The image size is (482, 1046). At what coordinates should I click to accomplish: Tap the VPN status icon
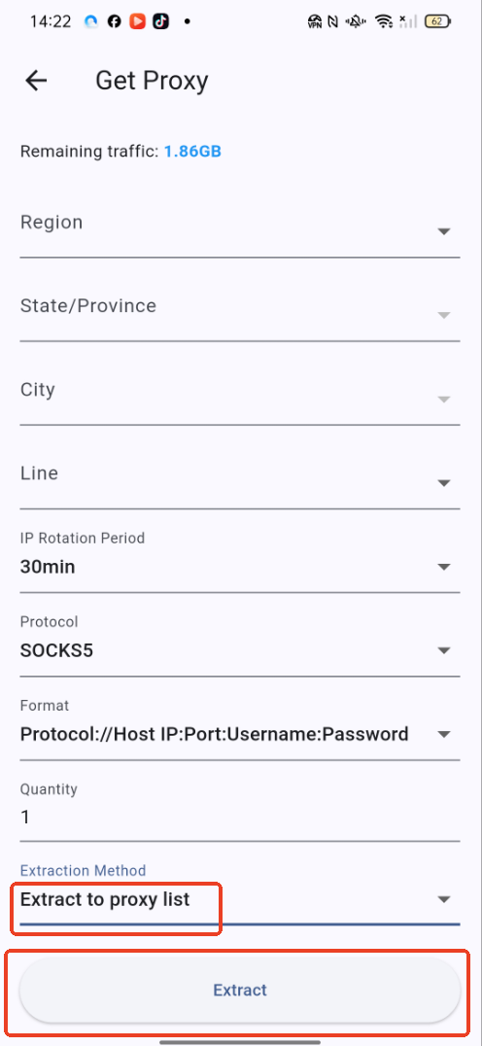(315, 22)
